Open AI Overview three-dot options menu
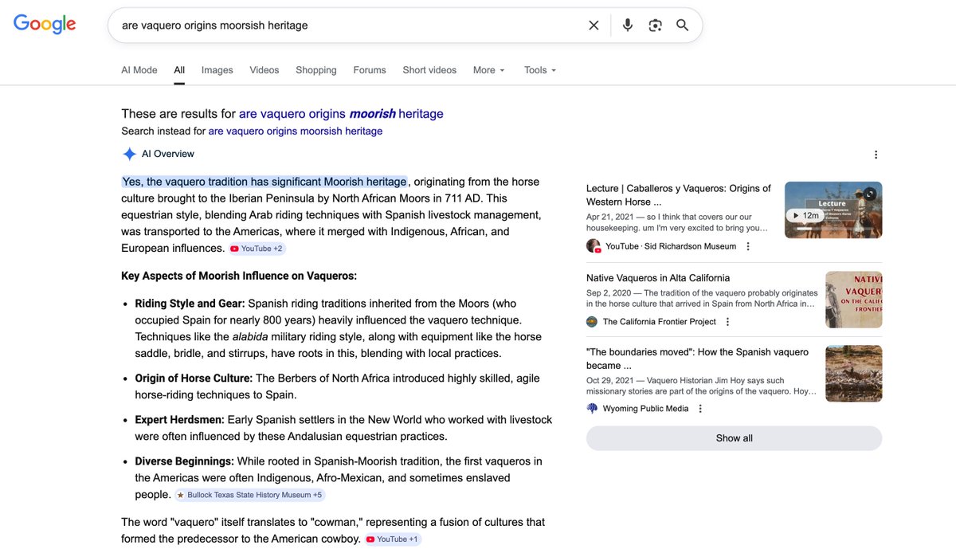The width and height of the screenshot is (956, 557). [876, 155]
